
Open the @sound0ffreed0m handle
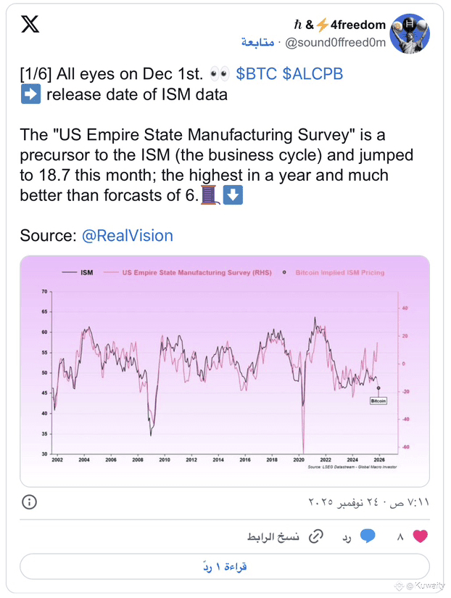coord(335,43)
